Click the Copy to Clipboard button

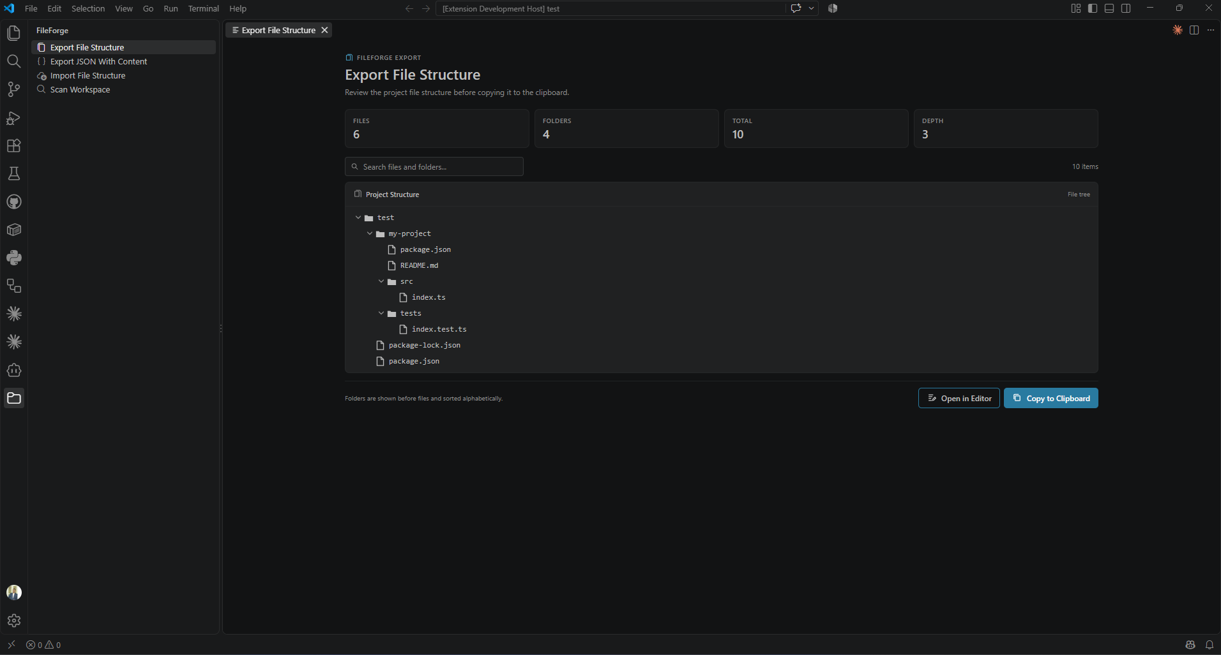[1051, 398]
